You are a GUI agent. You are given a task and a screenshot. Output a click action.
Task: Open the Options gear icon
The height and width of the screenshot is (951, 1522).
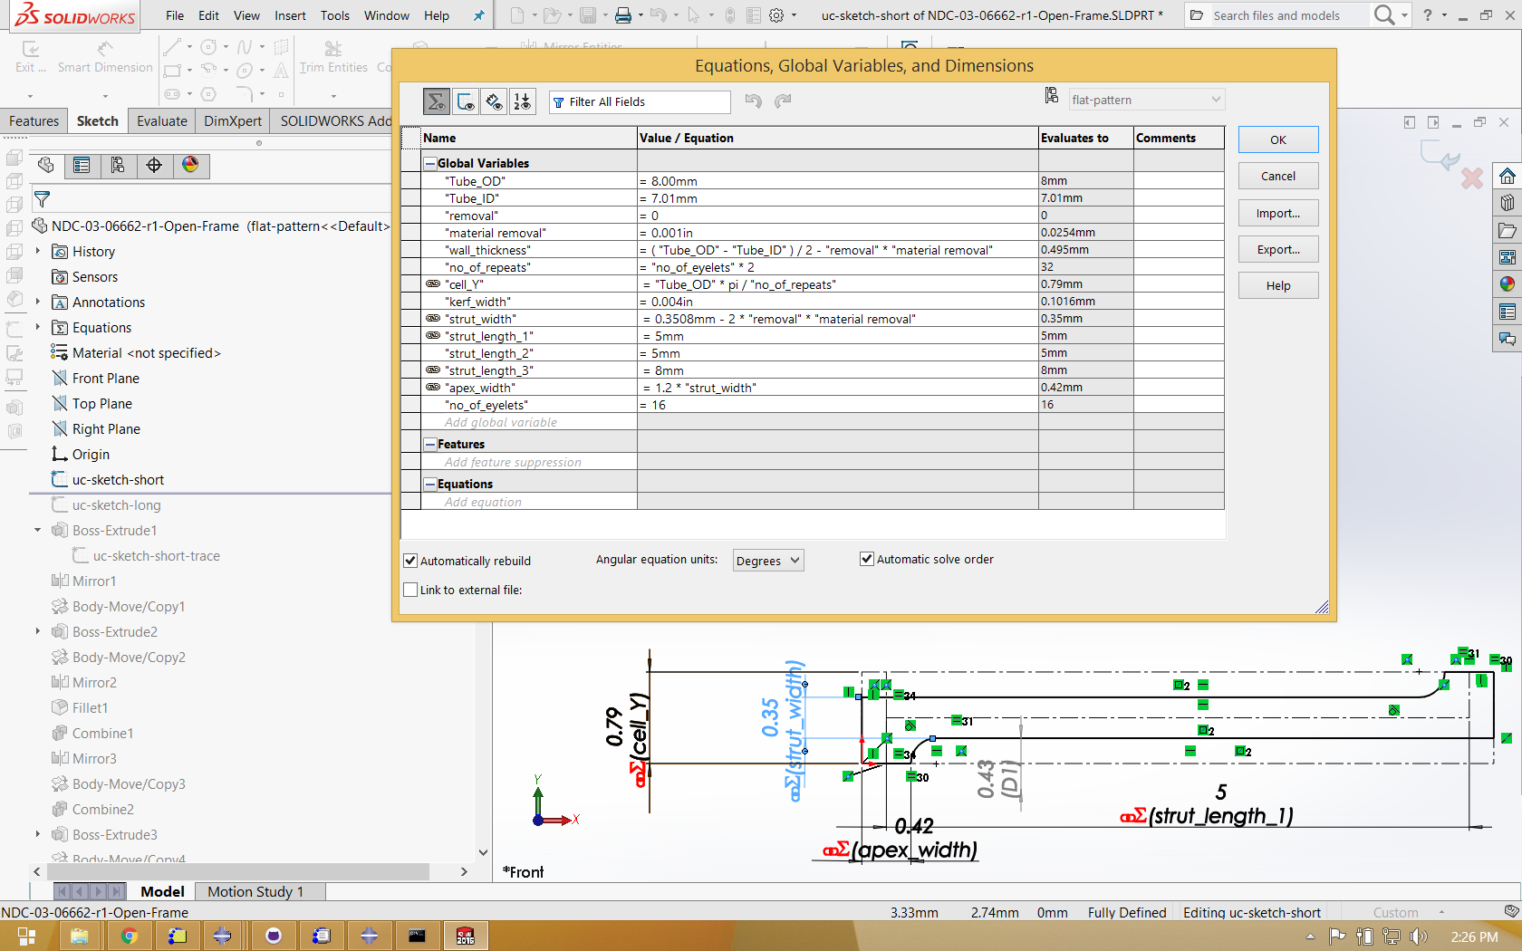coord(776,15)
